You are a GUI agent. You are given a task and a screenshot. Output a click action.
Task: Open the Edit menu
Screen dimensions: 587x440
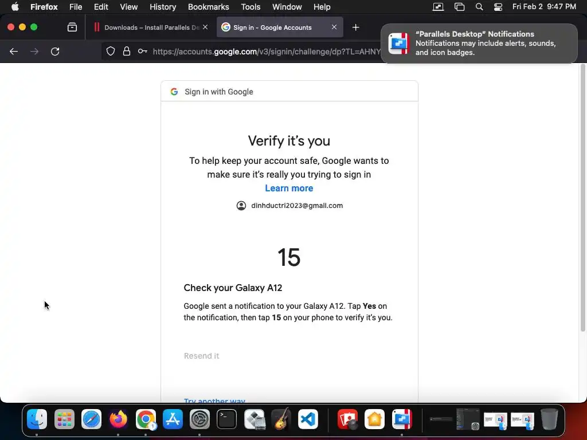click(x=101, y=7)
